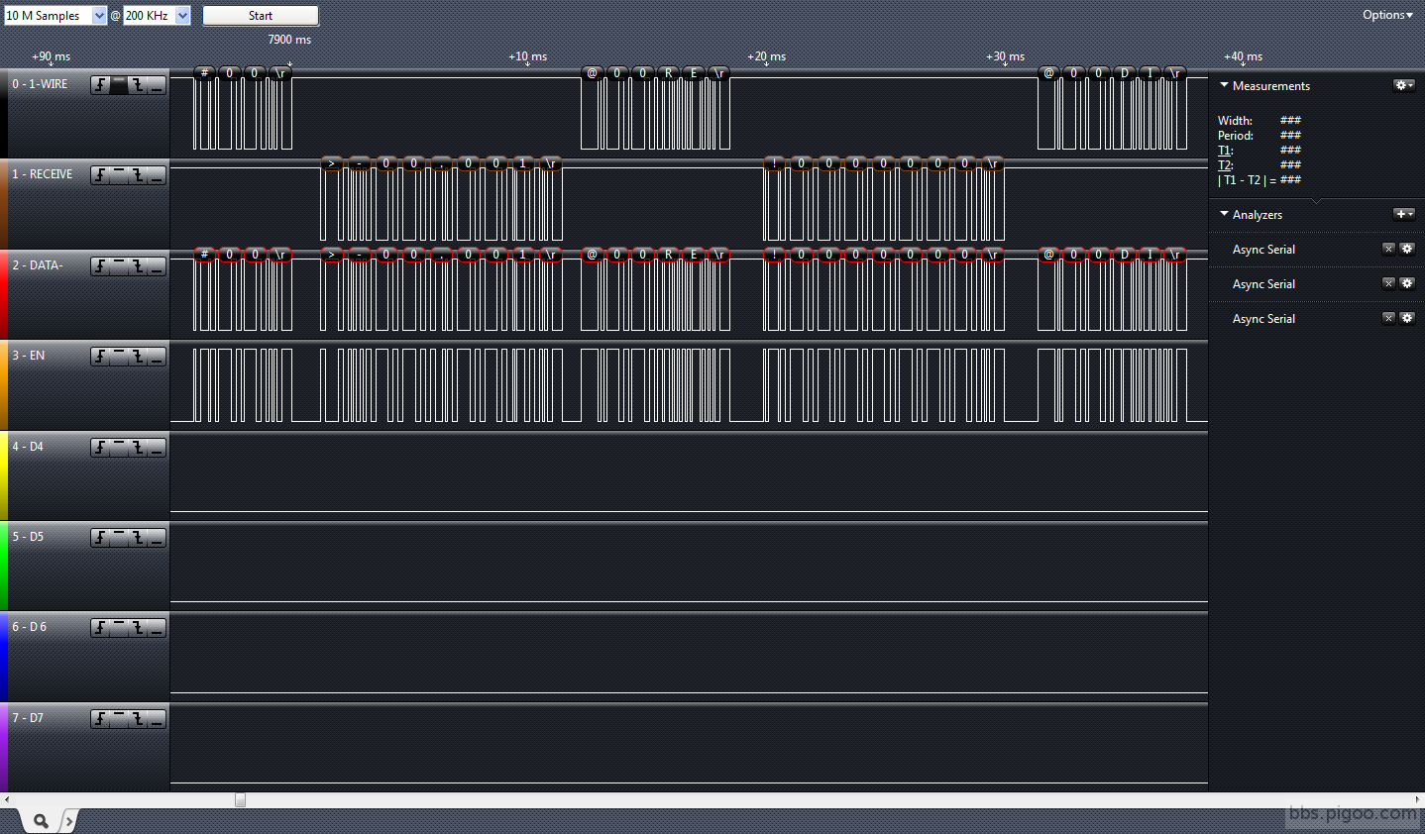Click the +10 ms timeline marker
The width and height of the screenshot is (1425, 834).
527,56
